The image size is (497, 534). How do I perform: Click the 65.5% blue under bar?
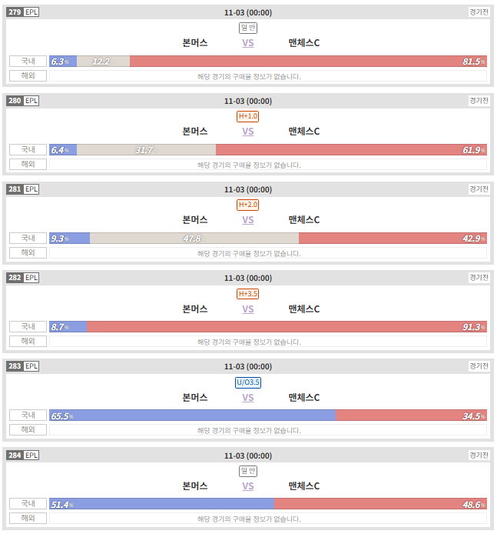tap(192, 416)
